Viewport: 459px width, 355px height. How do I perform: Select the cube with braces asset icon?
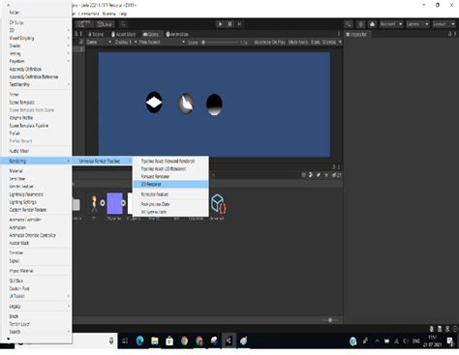[218, 204]
